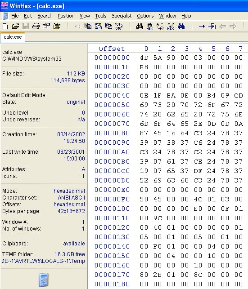Screen dimensions: 248x289
Task: Select the calc.exe document tab
Action: (13, 37)
